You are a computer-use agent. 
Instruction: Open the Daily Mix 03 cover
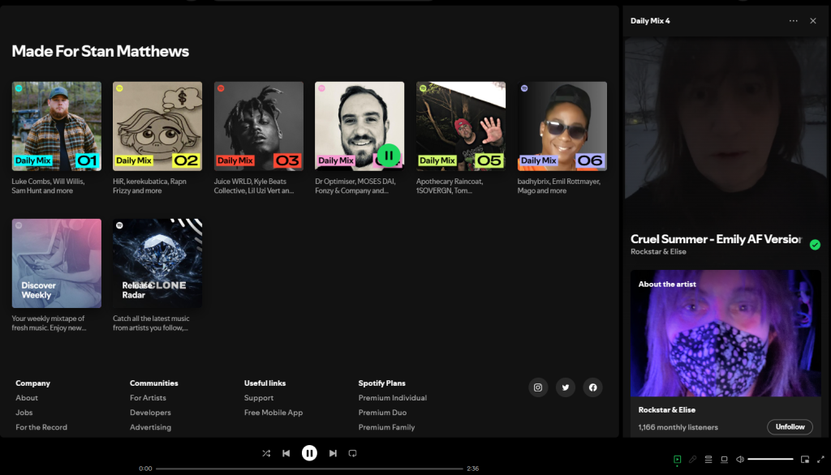259,126
